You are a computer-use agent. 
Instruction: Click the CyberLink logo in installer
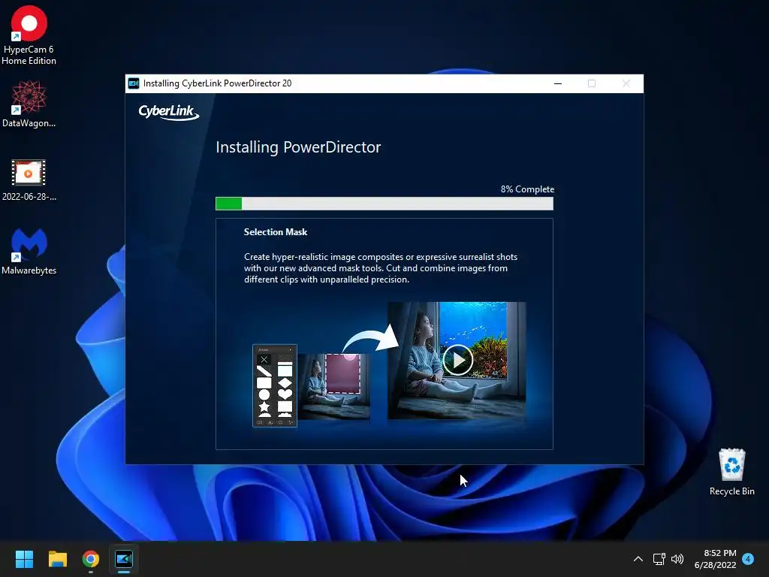169,113
